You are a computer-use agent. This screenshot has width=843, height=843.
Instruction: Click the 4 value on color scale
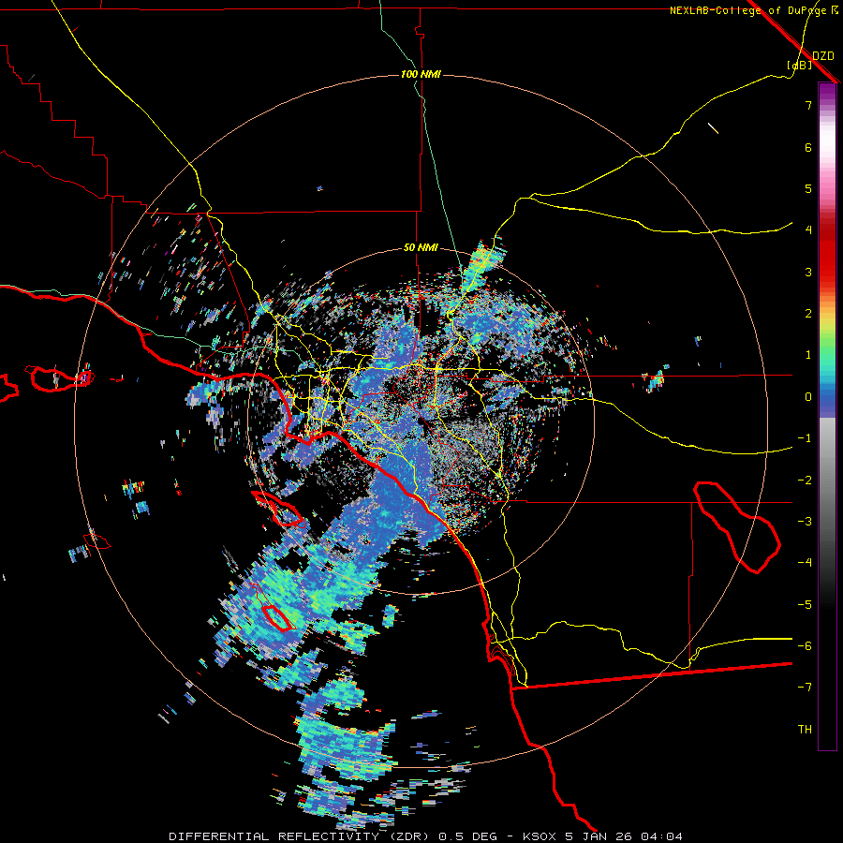point(808,230)
